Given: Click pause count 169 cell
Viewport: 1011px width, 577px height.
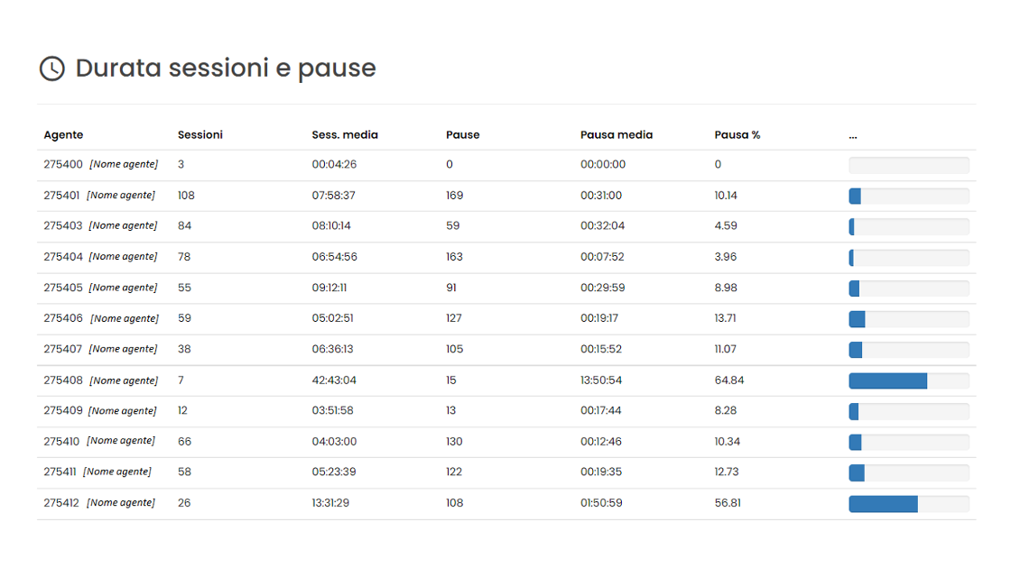Looking at the screenshot, I should point(454,196).
